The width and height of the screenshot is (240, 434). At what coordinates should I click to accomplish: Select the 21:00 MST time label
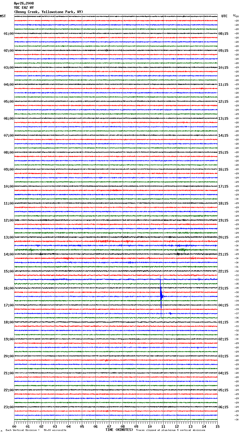pos(9,373)
